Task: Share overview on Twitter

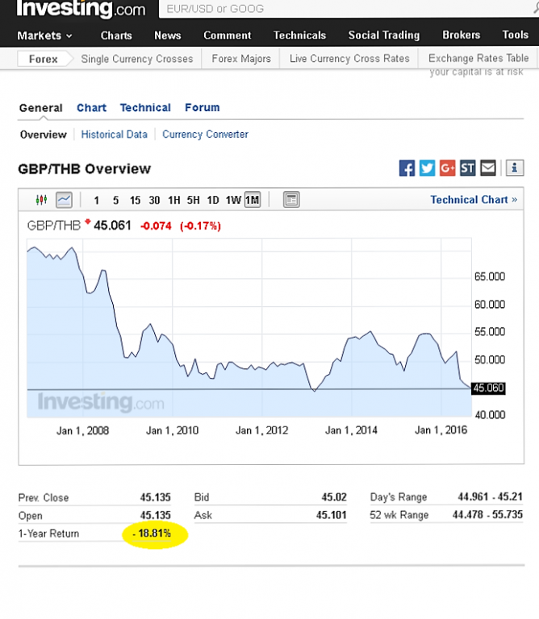Action: 428,168
